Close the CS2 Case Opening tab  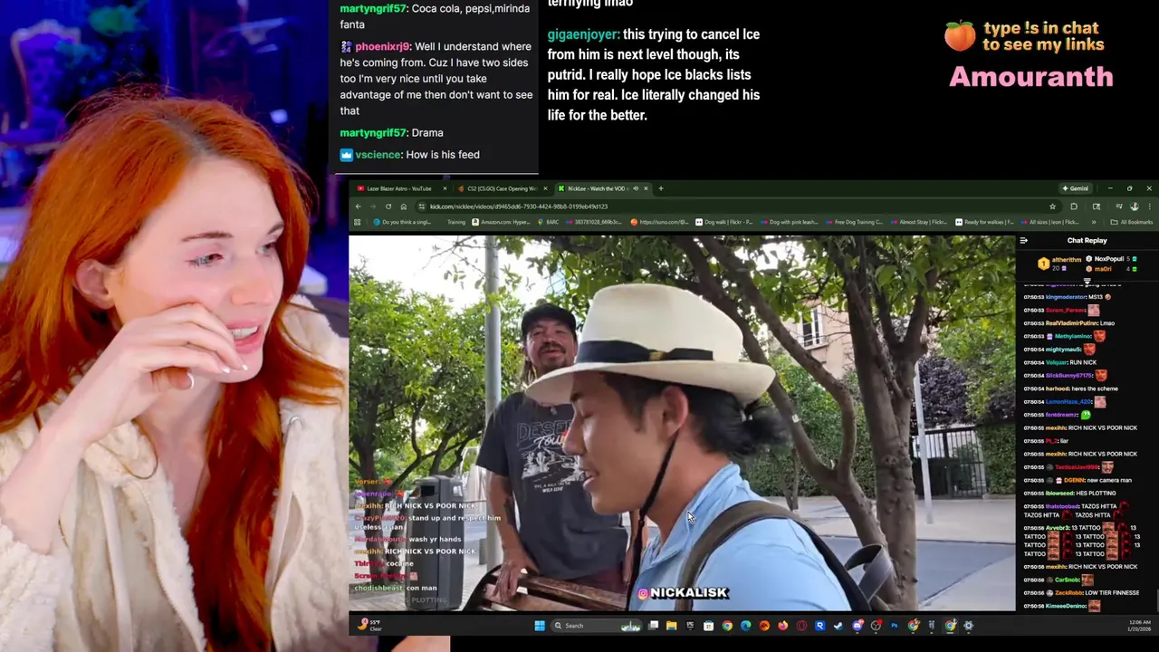[546, 188]
